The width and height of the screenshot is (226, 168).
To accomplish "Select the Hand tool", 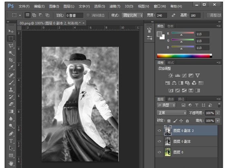I will (11, 163).
